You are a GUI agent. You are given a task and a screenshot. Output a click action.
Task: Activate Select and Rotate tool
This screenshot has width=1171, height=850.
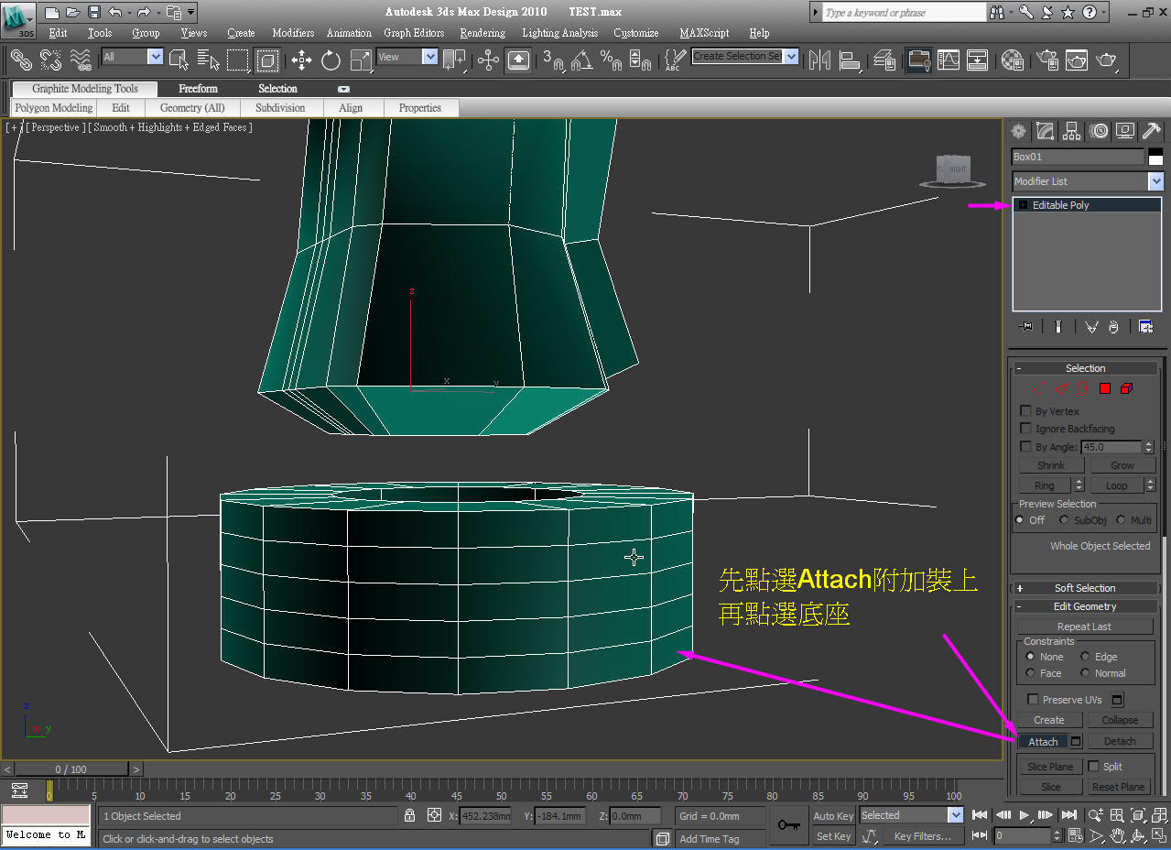[331, 60]
